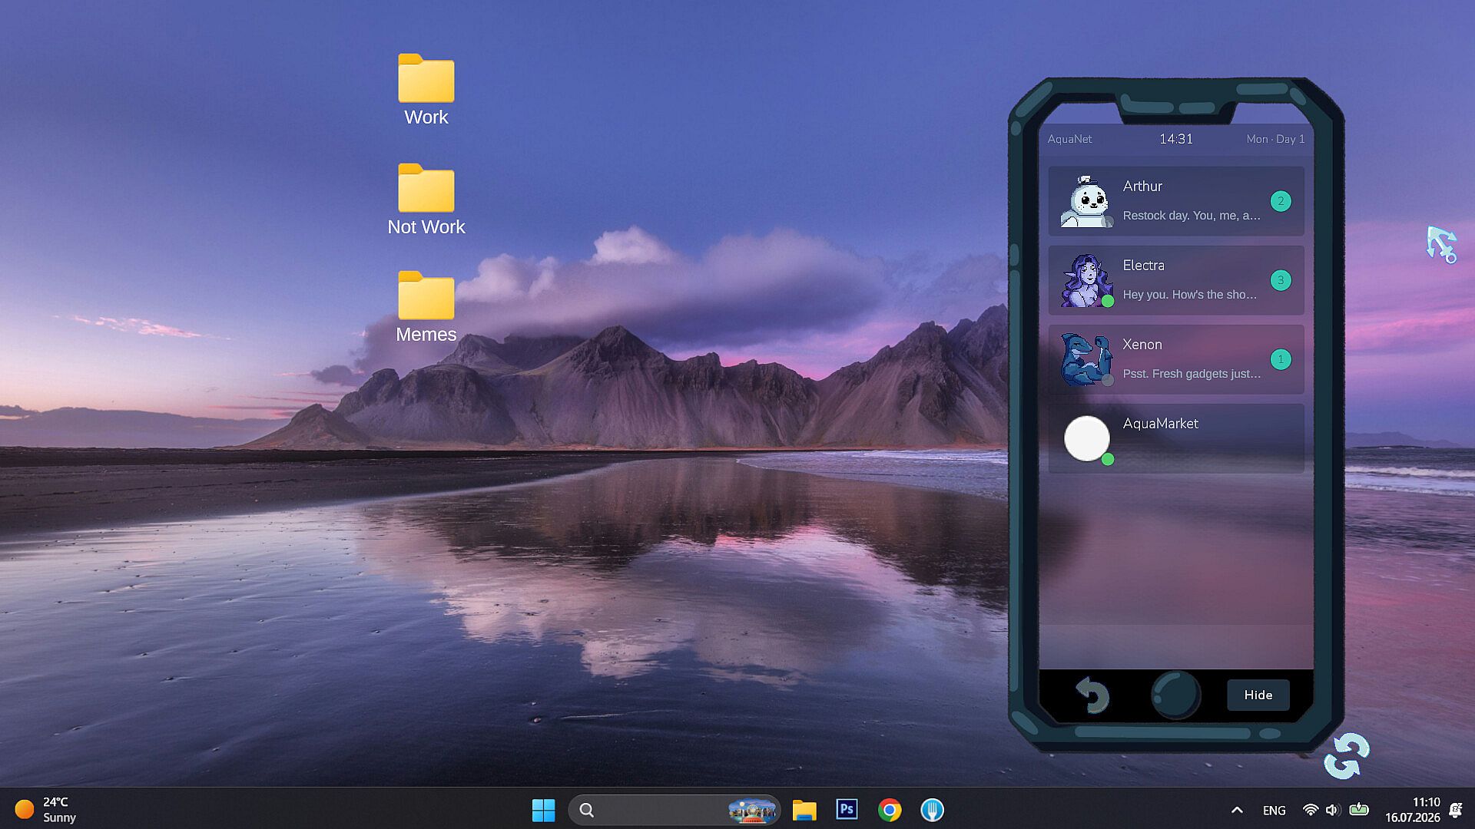Open the Not Work folder
Image resolution: width=1475 pixels, height=829 pixels.
pos(426,200)
